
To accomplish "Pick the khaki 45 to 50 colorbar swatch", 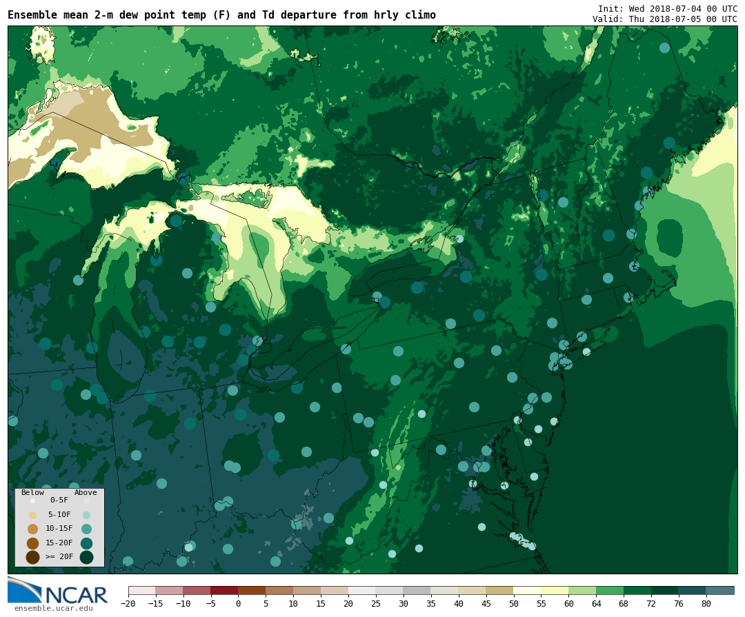I will click(x=500, y=590).
